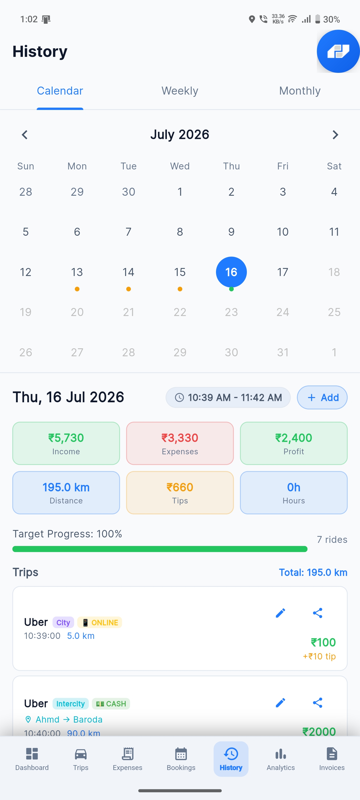
Task: Go to previous month arrow
Action: 25,135
